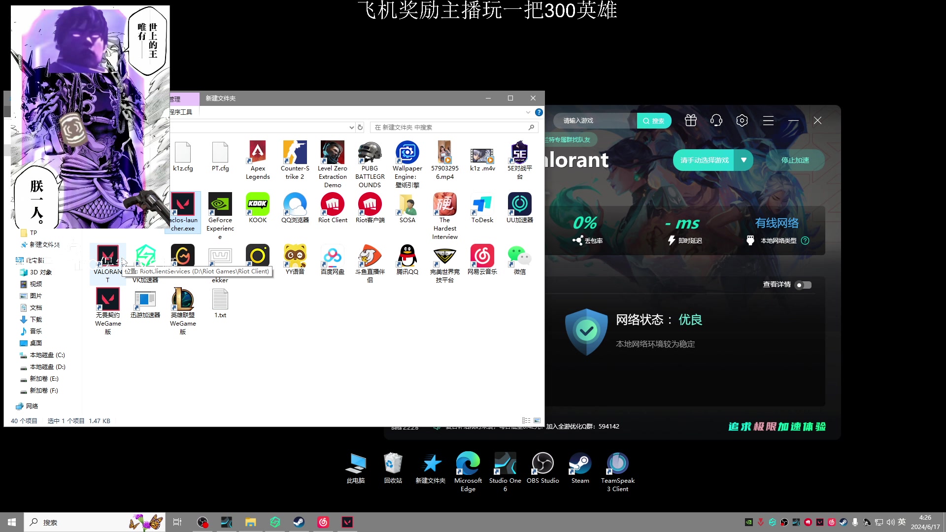This screenshot has width=946, height=532.
Task: Click the 本地网络类型 help icon
Action: coord(805,240)
